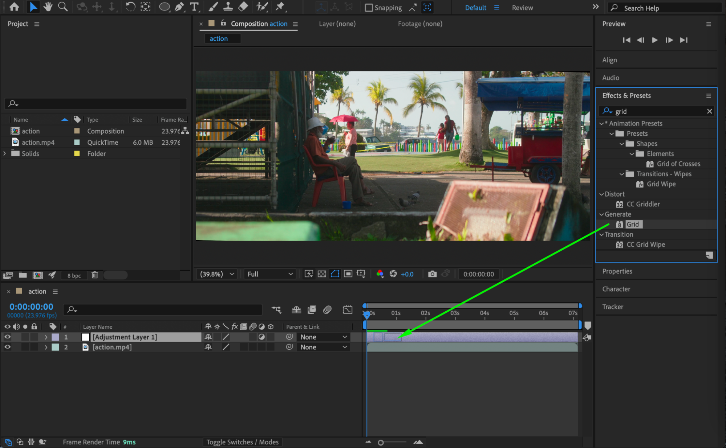Select the Hand tool
Image resolution: width=726 pixels, height=448 pixels.
[48, 7]
